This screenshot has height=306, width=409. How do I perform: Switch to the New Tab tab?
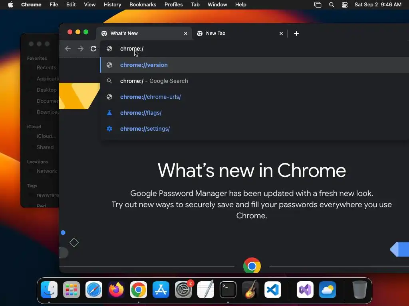(240, 33)
